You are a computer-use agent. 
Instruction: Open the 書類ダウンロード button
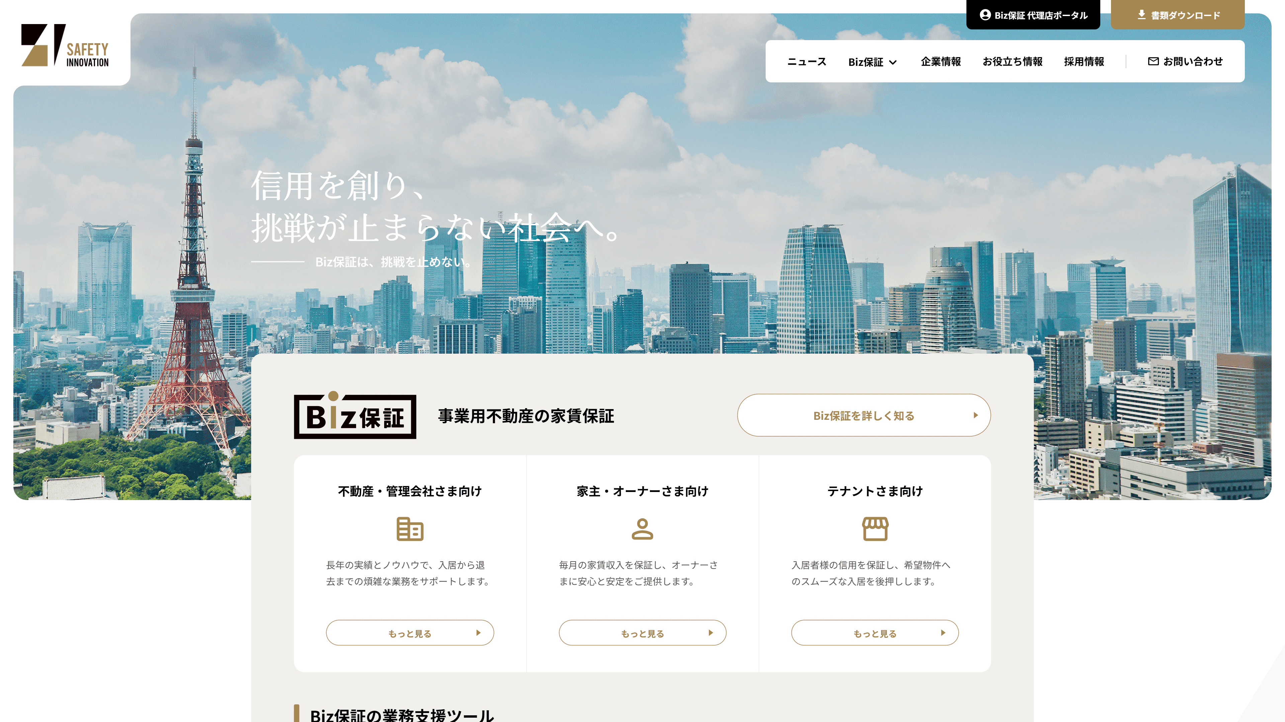1177,15
